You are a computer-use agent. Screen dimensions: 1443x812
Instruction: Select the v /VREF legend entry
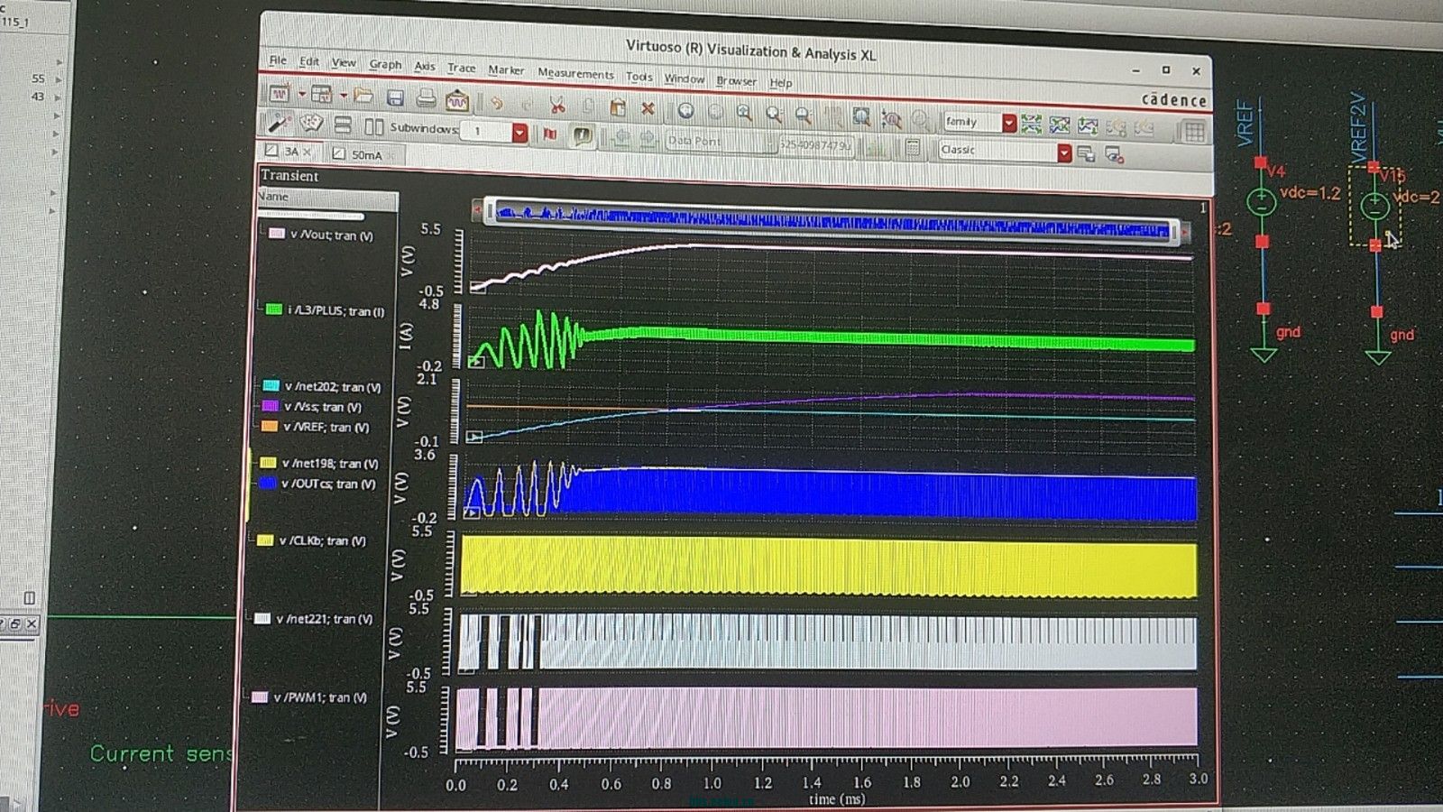(x=316, y=427)
